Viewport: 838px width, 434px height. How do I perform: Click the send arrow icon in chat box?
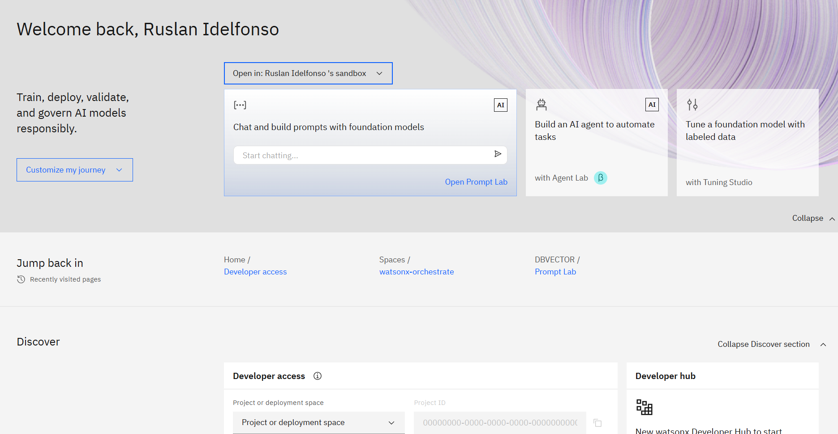[x=498, y=154]
